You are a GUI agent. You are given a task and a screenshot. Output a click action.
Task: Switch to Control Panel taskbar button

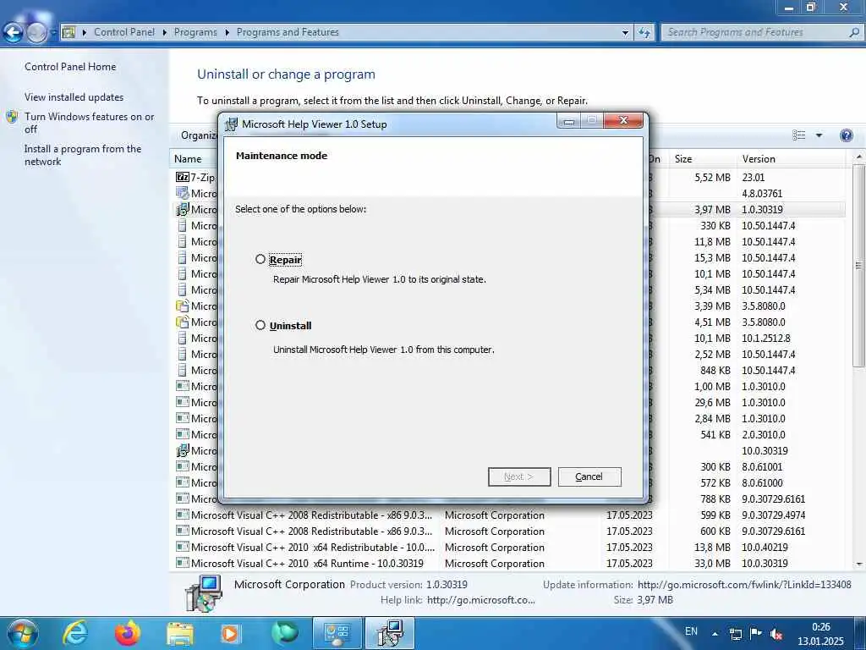(337, 633)
